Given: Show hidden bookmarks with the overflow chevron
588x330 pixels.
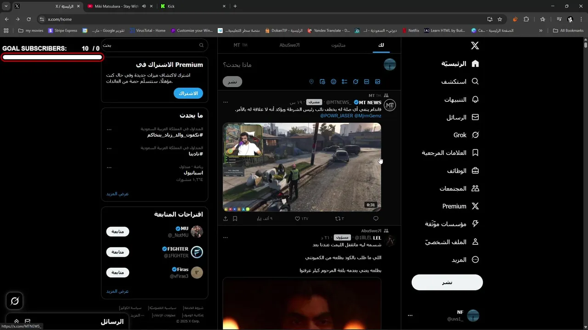Looking at the screenshot, I should 541,31.
